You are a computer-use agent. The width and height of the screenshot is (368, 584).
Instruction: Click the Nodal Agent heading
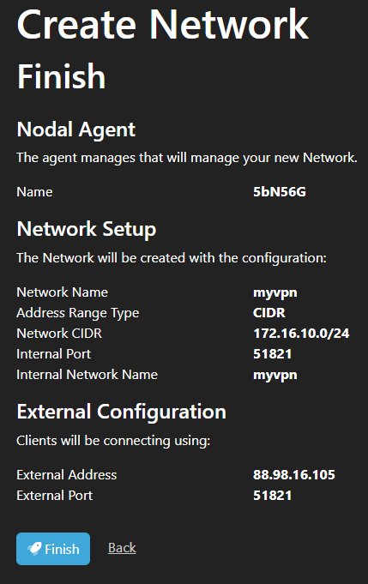pos(76,129)
